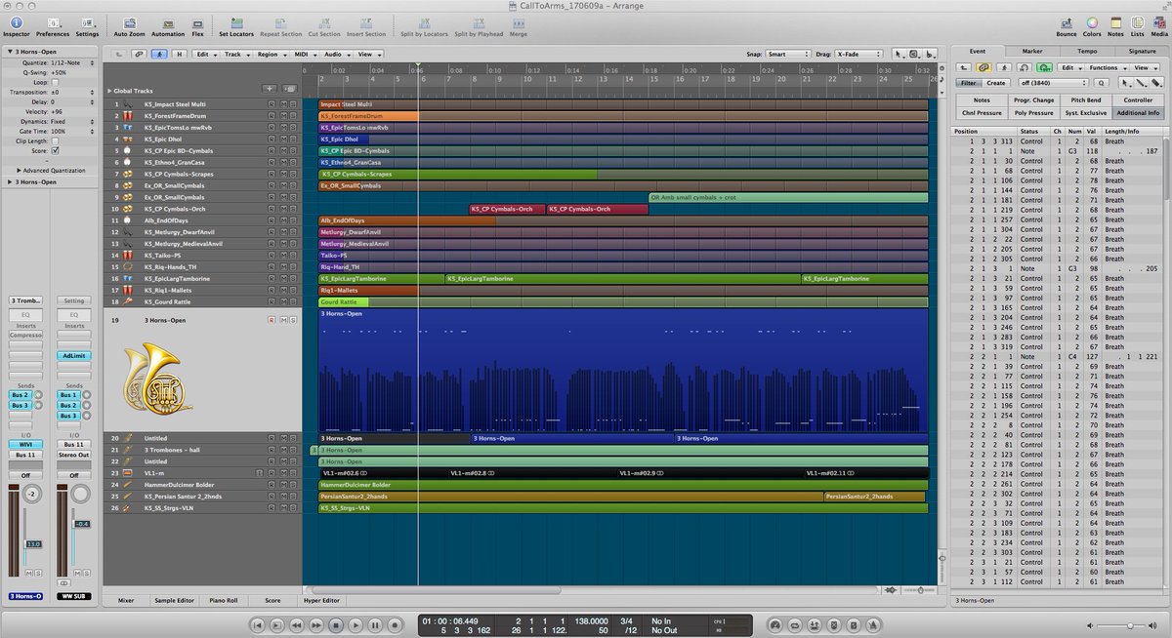Image resolution: width=1172 pixels, height=638 pixels.
Task: Expand Advanced Quantization section
Action: pyautogui.click(x=19, y=170)
